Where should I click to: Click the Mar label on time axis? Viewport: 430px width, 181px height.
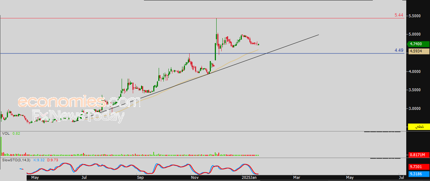[x=297, y=178]
